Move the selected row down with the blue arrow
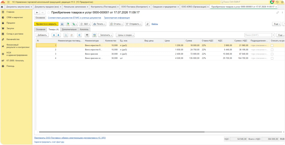 [x=58, y=35]
